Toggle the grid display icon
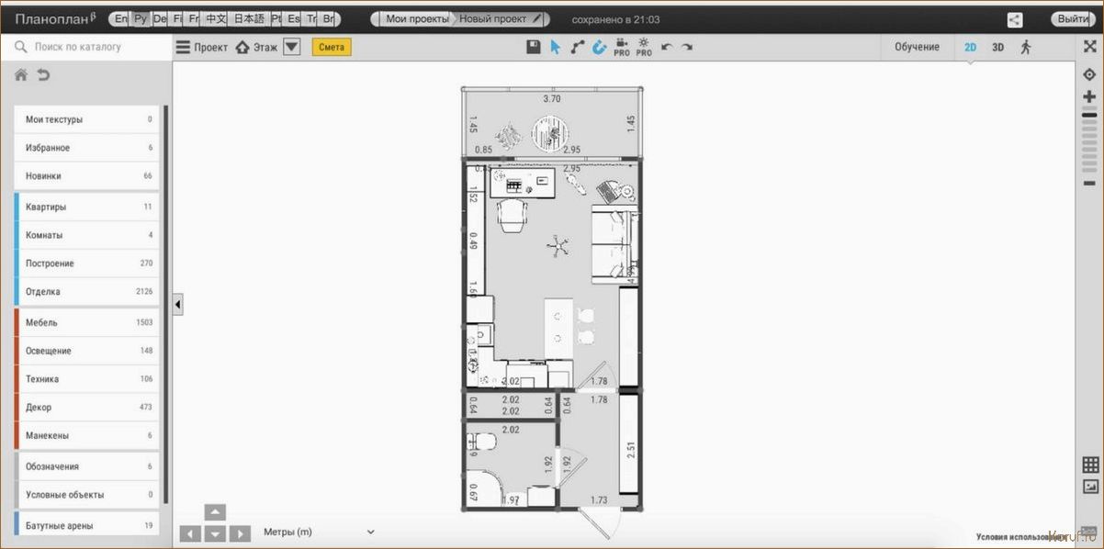 (x=1090, y=465)
